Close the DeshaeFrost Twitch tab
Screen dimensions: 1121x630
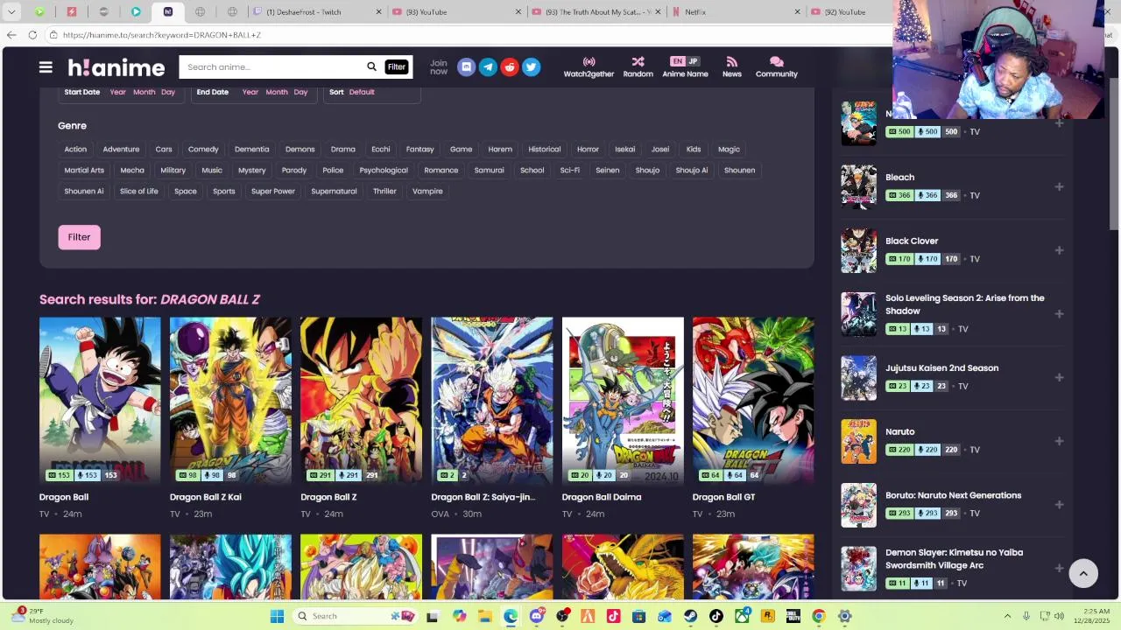(x=379, y=12)
